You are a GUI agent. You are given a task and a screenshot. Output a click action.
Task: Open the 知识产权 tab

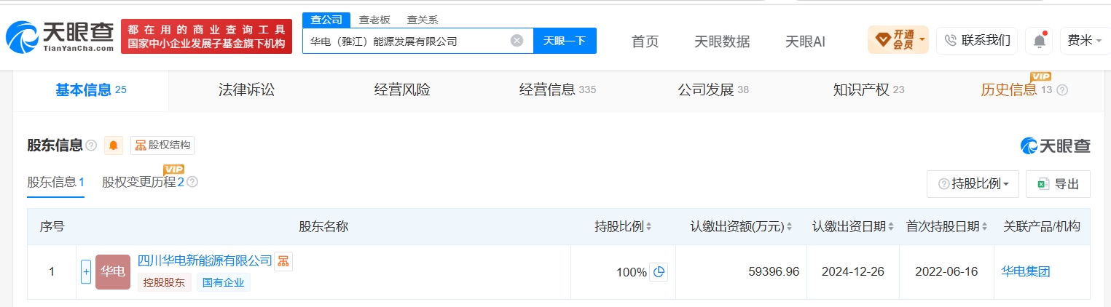[868, 90]
